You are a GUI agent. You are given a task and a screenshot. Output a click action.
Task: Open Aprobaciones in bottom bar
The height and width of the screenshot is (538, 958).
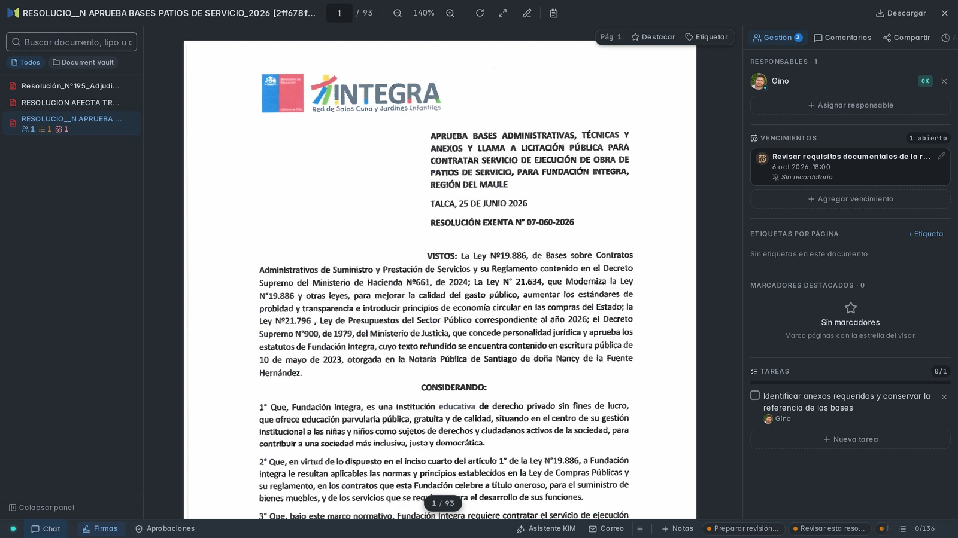tap(165, 529)
